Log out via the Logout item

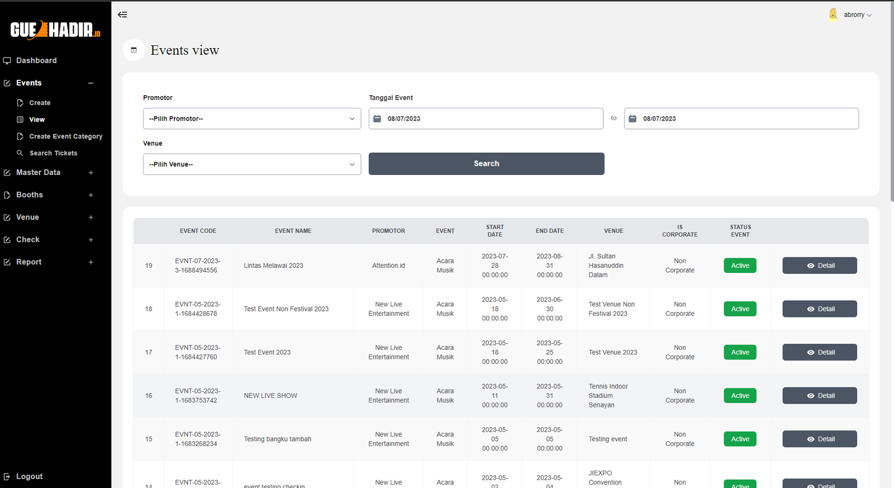point(29,477)
